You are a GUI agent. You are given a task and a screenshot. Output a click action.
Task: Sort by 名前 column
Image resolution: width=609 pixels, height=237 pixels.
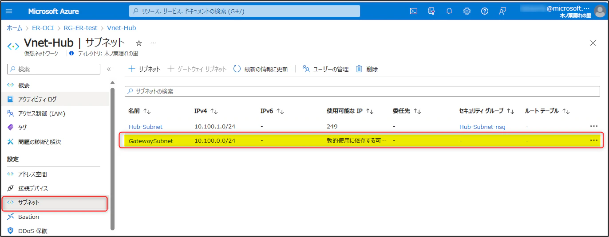pyautogui.click(x=140, y=111)
